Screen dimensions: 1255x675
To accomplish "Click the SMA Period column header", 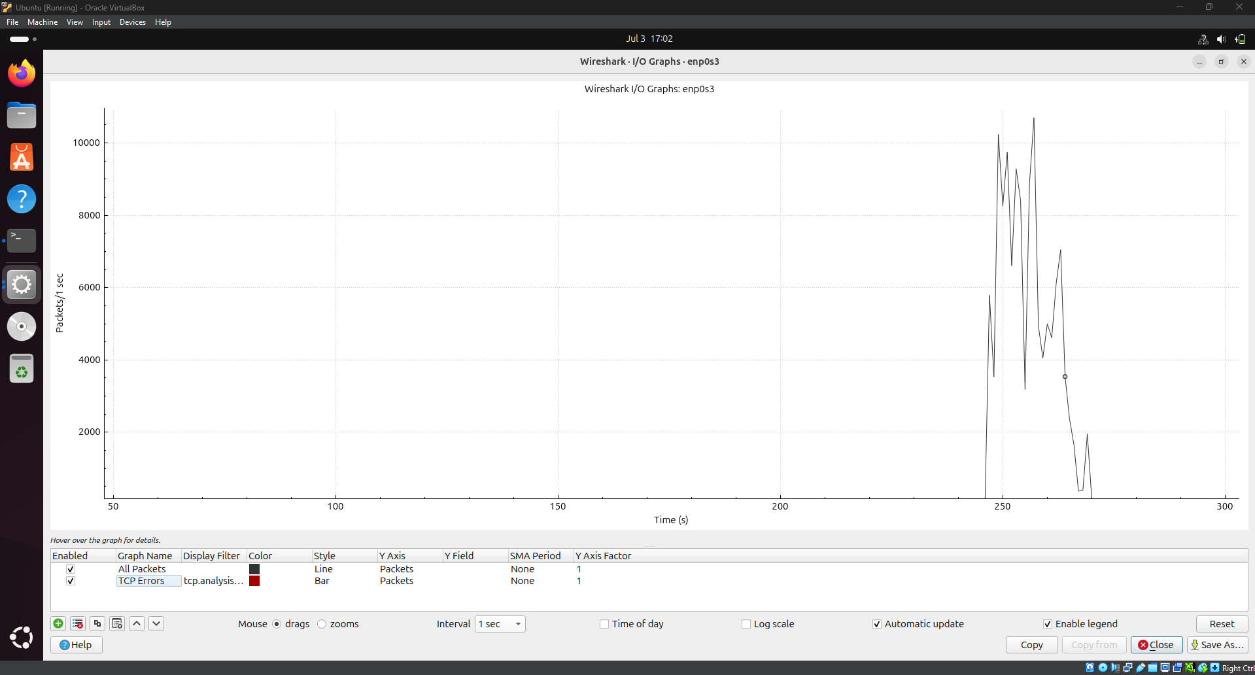I will tap(541, 556).
